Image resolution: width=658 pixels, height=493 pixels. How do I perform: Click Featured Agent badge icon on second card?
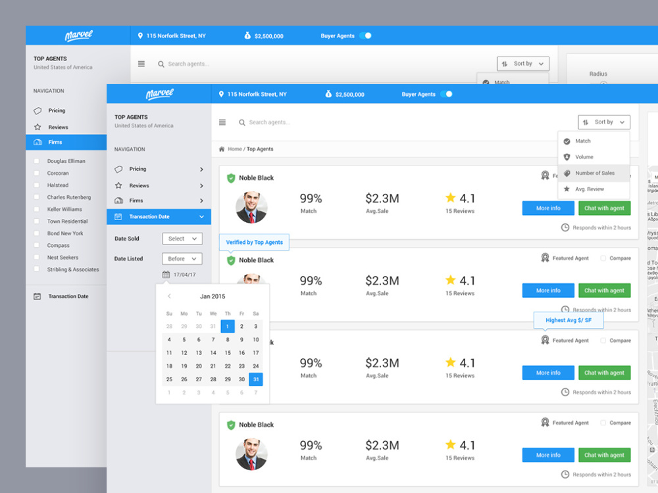[545, 258]
